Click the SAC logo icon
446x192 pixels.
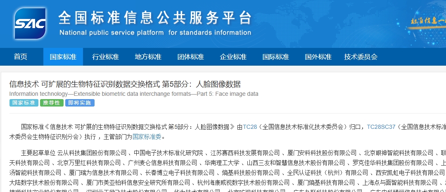click(30, 23)
